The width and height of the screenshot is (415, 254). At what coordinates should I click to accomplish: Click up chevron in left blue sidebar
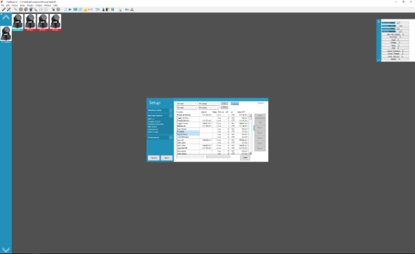(6, 18)
